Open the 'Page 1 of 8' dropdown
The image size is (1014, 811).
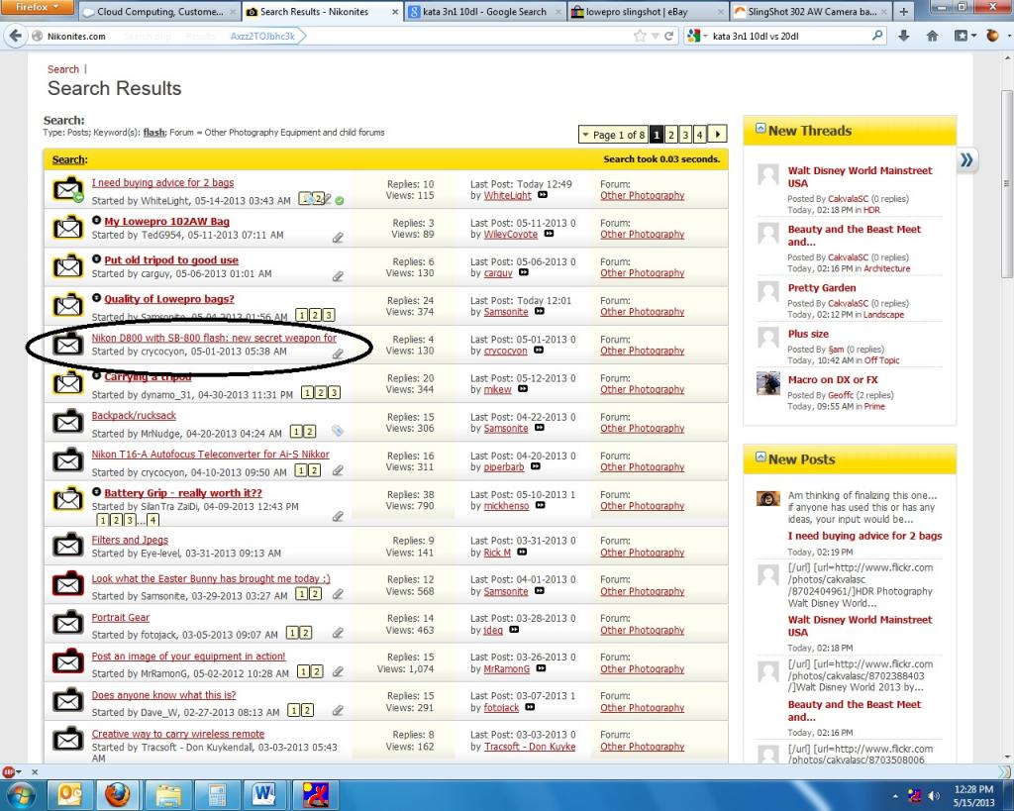(614, 135)
